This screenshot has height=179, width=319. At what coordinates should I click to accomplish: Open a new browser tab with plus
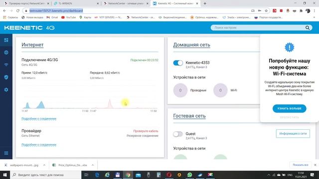coord(205,3)
